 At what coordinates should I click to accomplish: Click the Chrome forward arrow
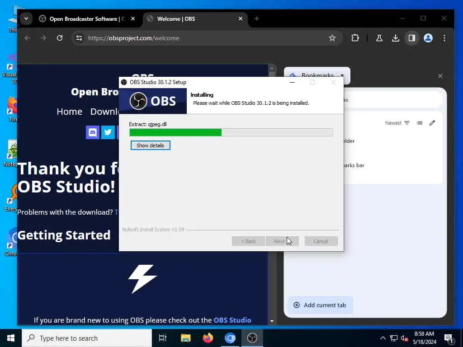coord(43,38)
